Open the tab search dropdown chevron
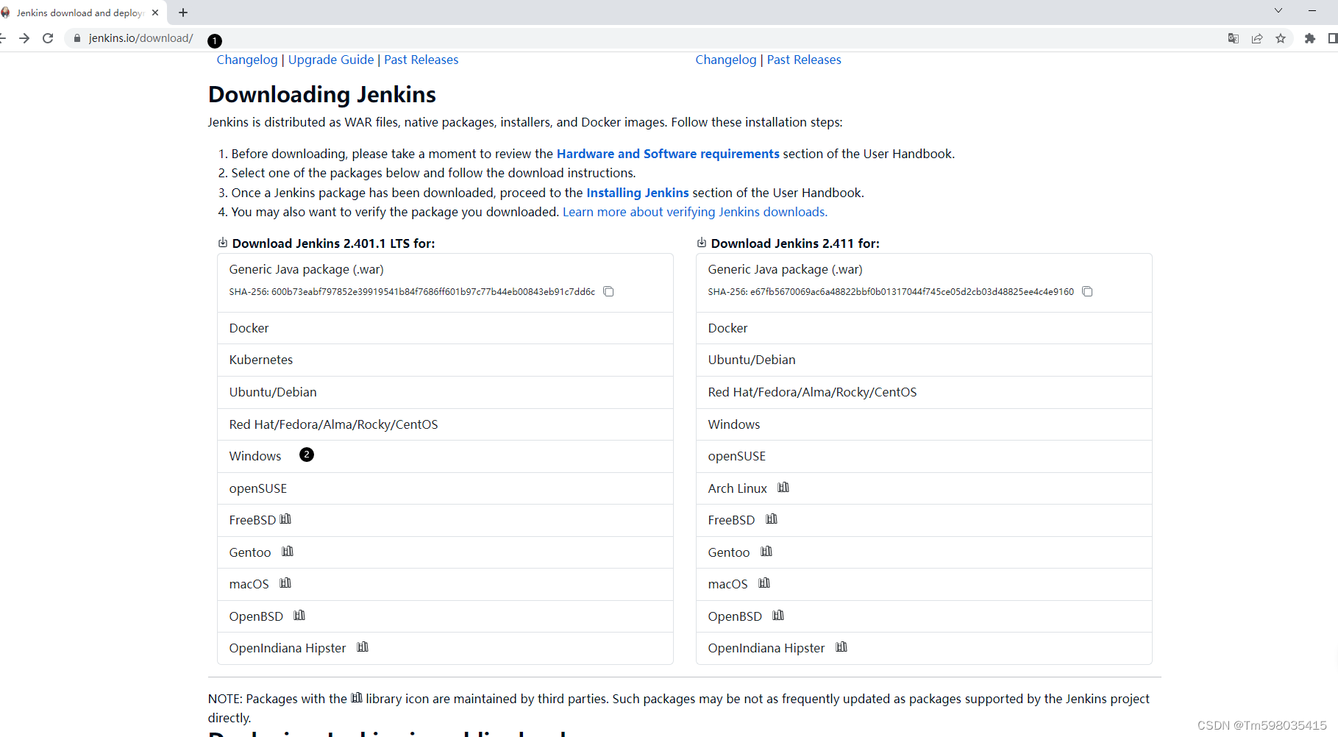1338x737 pixels. 1278,10
